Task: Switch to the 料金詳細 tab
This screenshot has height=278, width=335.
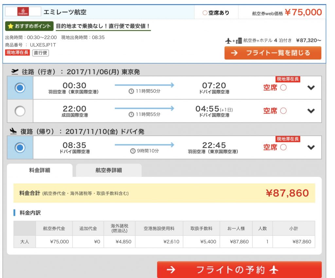Action: click(40, 170)
